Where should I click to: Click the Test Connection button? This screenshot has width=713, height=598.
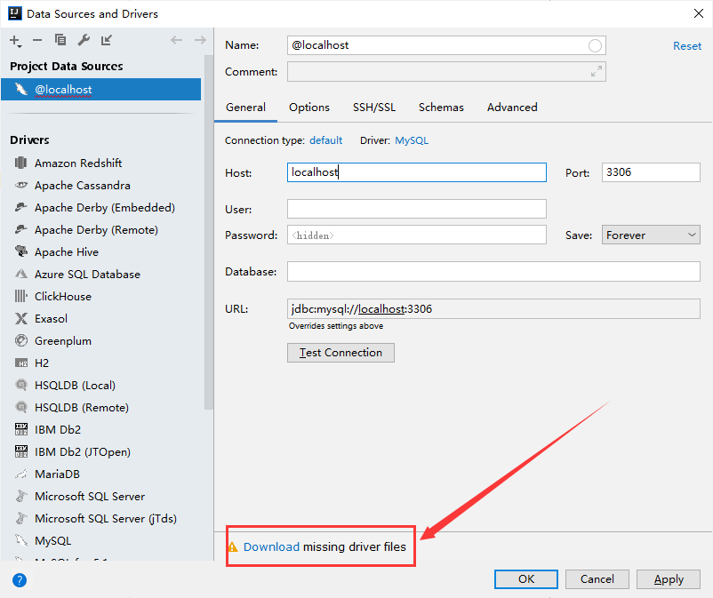coord(340,353)
